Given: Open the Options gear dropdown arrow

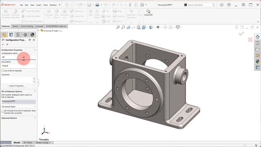Looking at the screenshot, I should (146, 5).
